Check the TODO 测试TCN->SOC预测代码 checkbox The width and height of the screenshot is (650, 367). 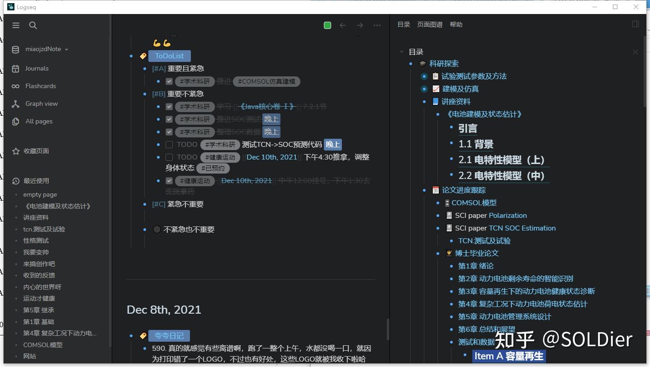click(x=169, y=144)
